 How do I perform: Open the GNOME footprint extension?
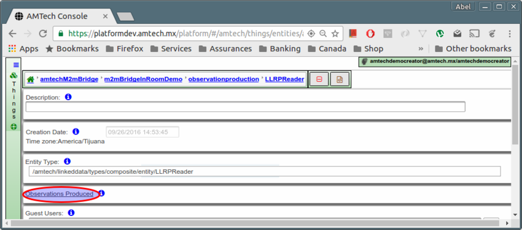click(492, 34)
